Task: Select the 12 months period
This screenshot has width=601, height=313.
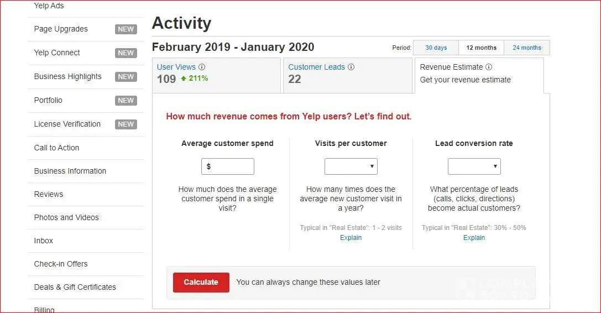Action: 481,48
